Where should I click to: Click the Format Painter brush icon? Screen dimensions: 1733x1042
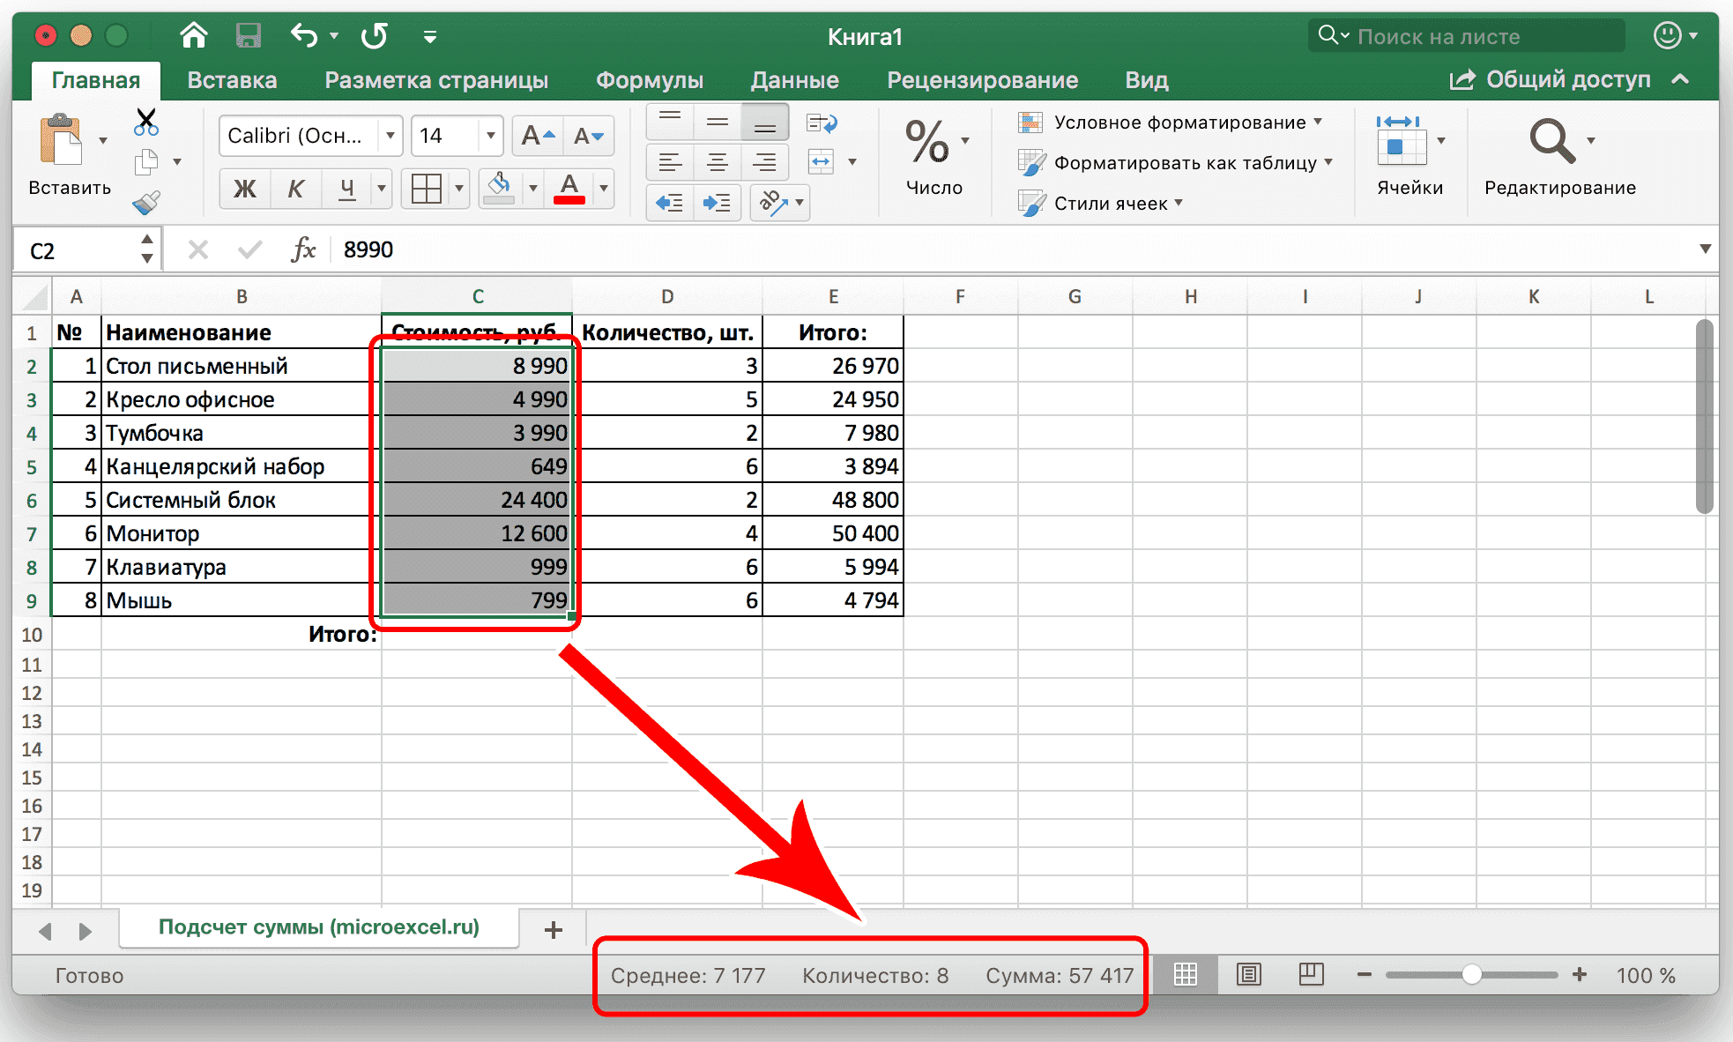click(146, 203)
